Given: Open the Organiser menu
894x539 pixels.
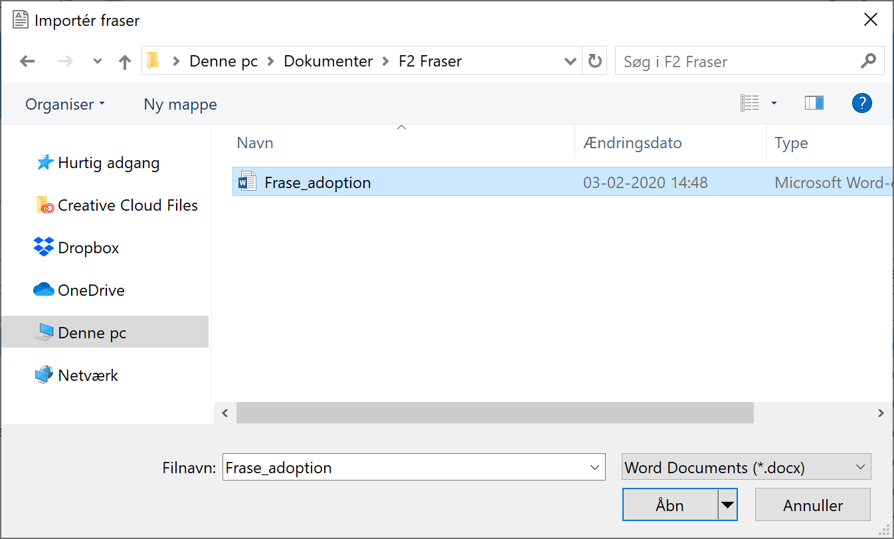Looking at the screenshot, I should (x=64, y=104).
